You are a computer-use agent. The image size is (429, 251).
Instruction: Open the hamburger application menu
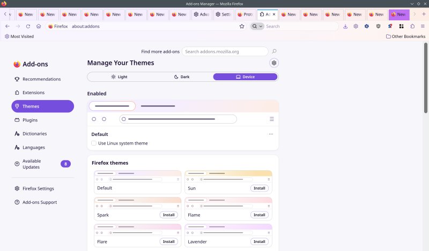423,26
